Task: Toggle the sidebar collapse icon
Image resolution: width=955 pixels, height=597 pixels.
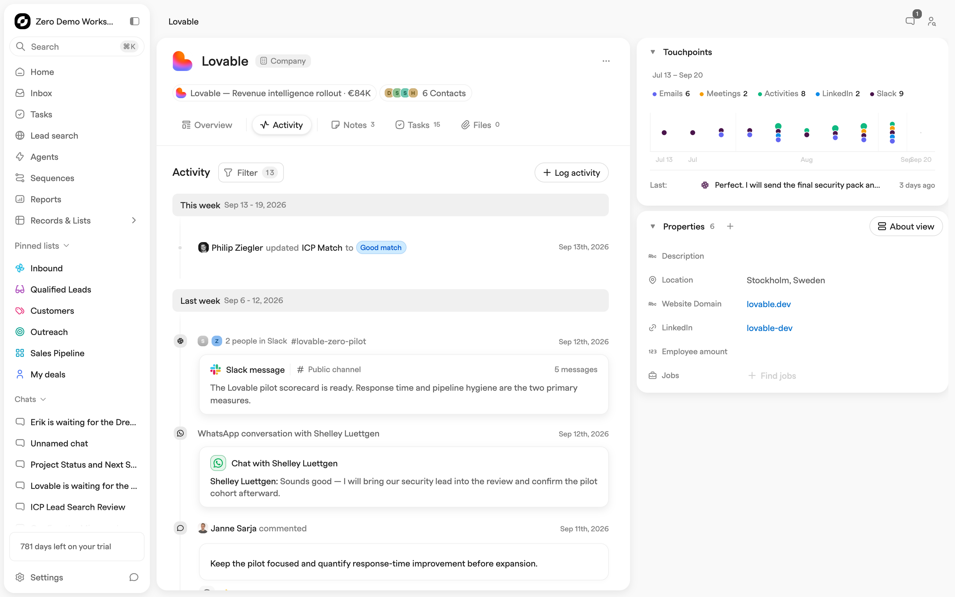Action: [x=135, y=21]
